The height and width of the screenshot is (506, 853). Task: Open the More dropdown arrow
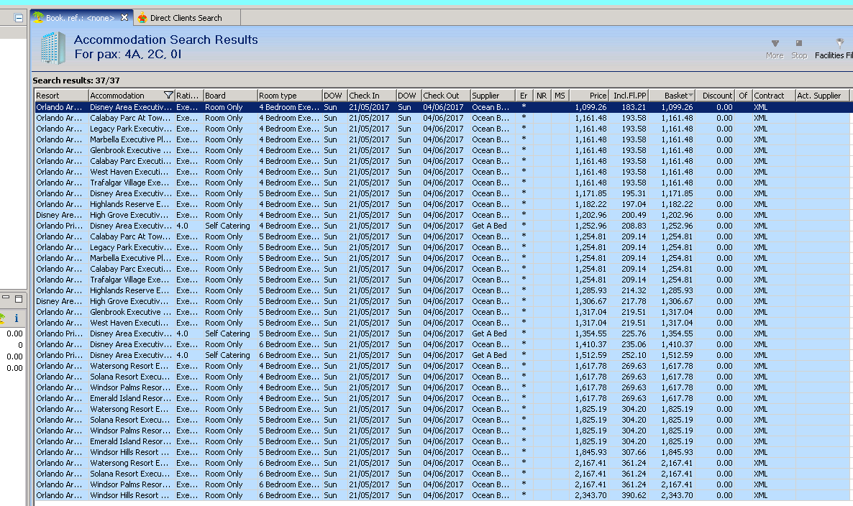775,43
